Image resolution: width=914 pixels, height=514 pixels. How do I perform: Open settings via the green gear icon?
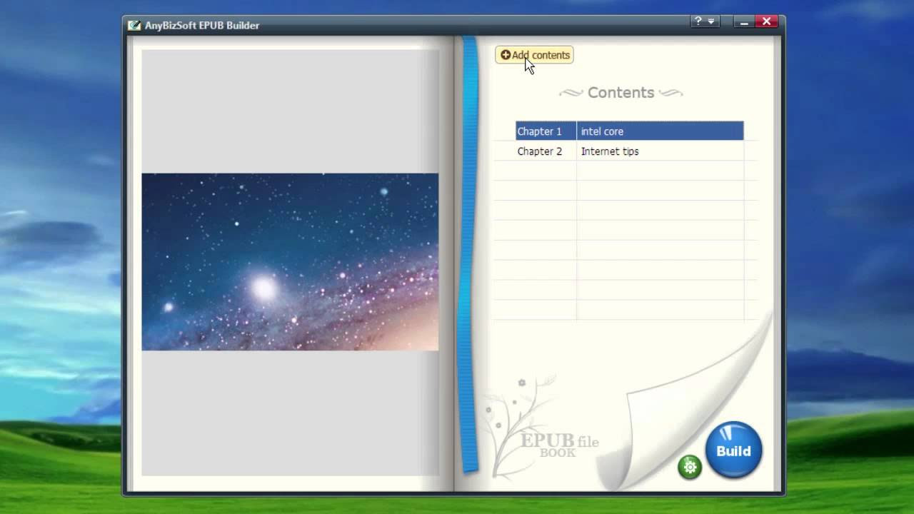[x=690, y=468]
